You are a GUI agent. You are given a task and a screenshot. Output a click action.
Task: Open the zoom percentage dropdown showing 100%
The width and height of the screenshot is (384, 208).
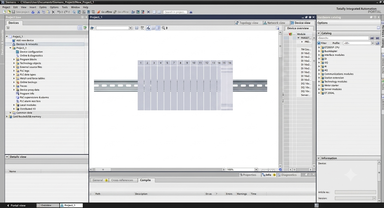pos(256,170)
